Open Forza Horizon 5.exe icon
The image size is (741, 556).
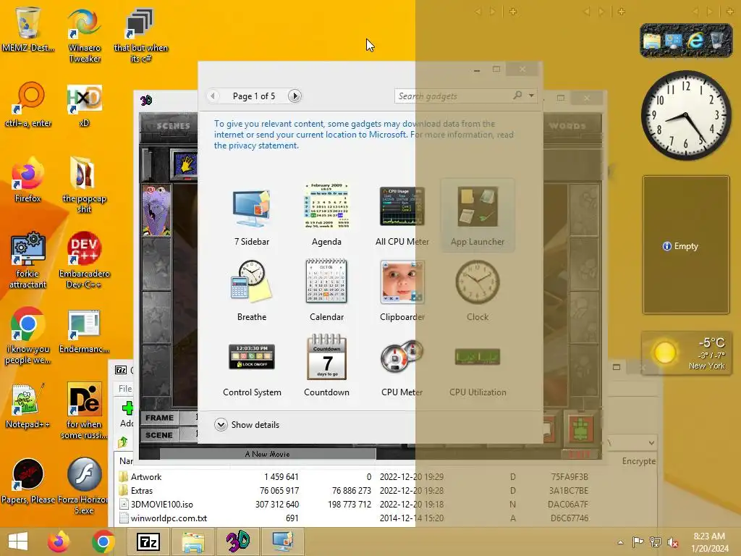84,486
